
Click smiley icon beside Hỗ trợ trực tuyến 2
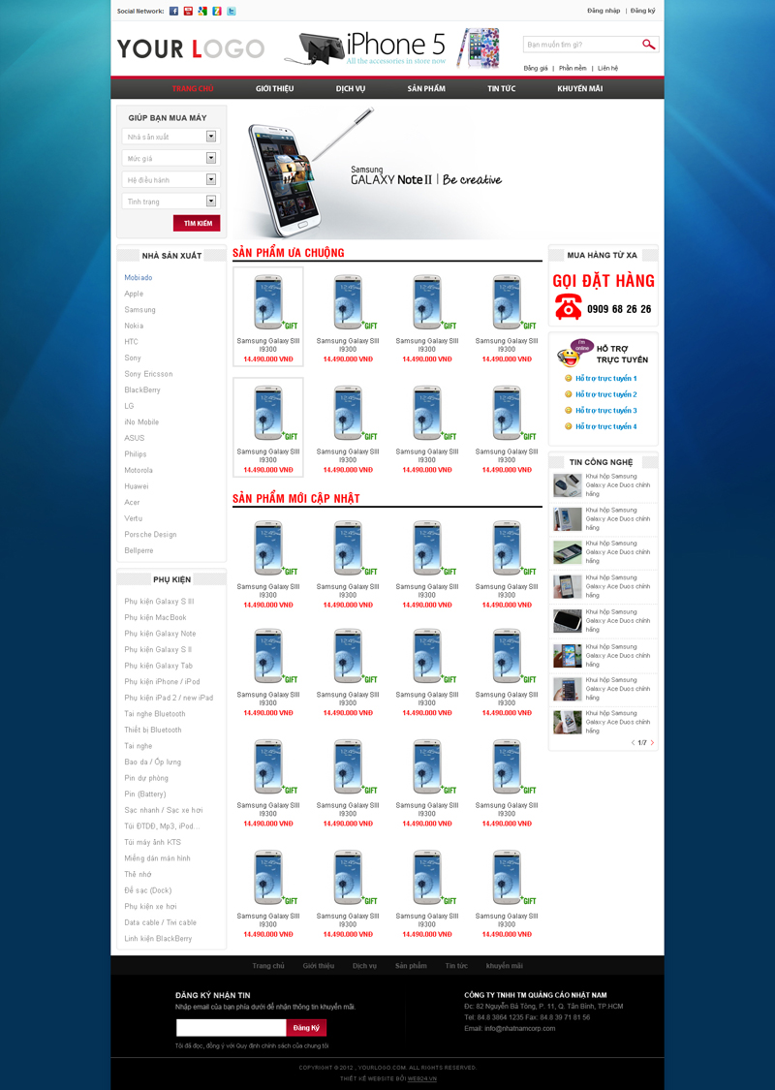pyautogui.click(x=568, y=394)
